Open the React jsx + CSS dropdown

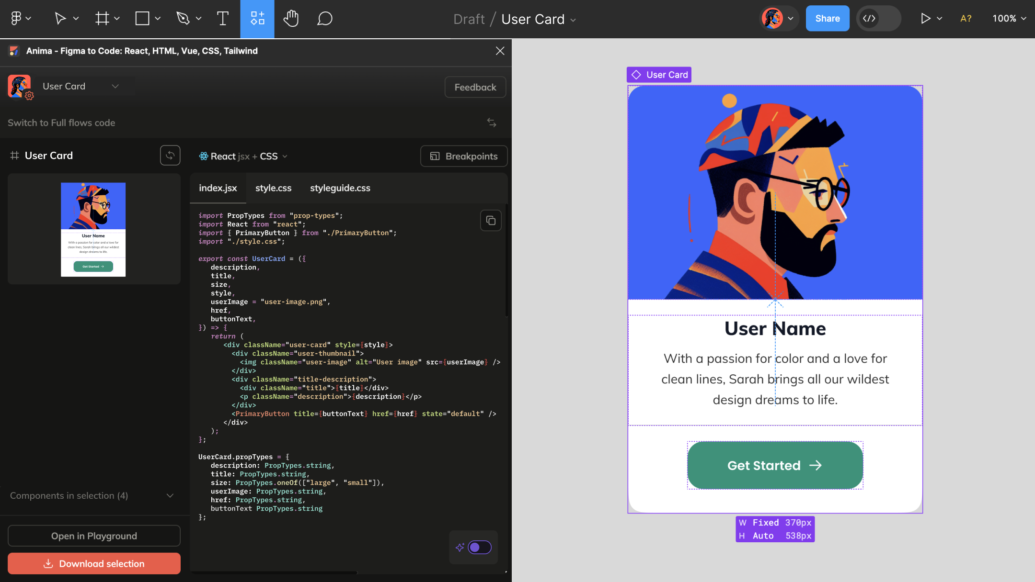click(x=243, y=157)
